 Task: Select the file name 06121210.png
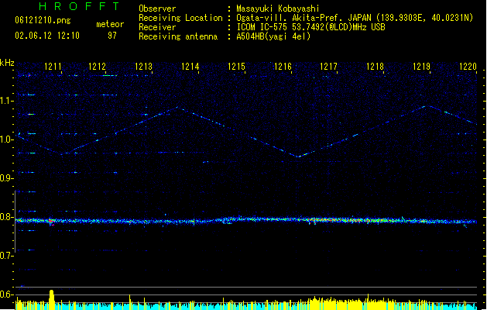tap(43, 20)
